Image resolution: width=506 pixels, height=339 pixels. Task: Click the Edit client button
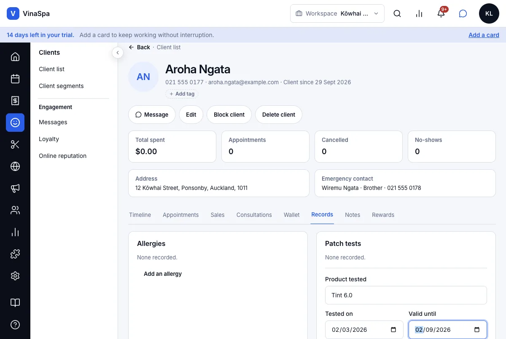(x=191, y=115)
